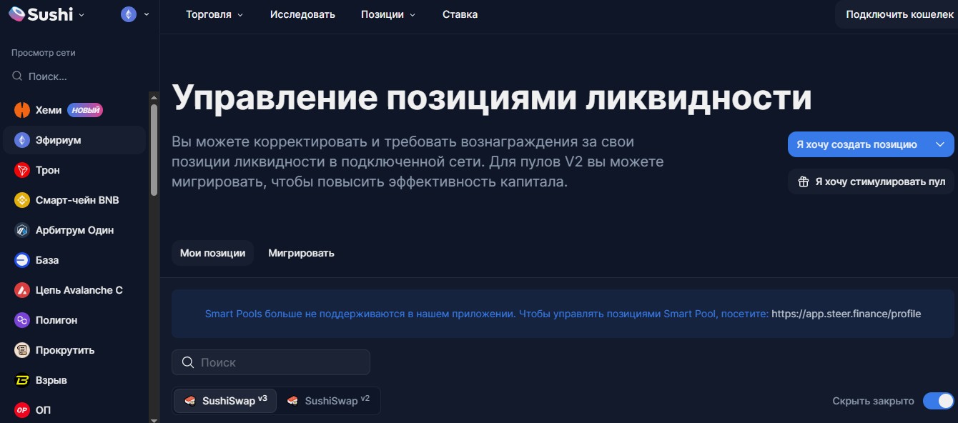The width and height of the screenshot is (958, 423).
Task: Select the SushiSwap v3 filter
Action: coord(225,401)
